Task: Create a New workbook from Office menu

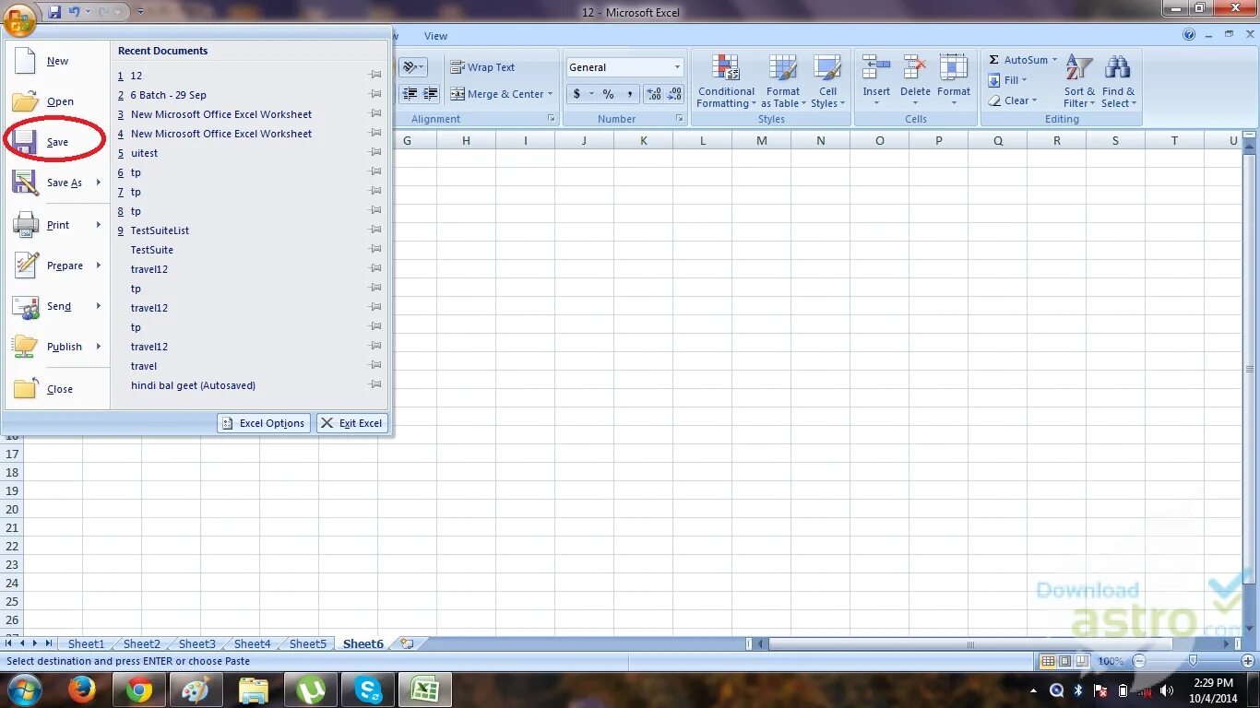Action: [57, 61]
